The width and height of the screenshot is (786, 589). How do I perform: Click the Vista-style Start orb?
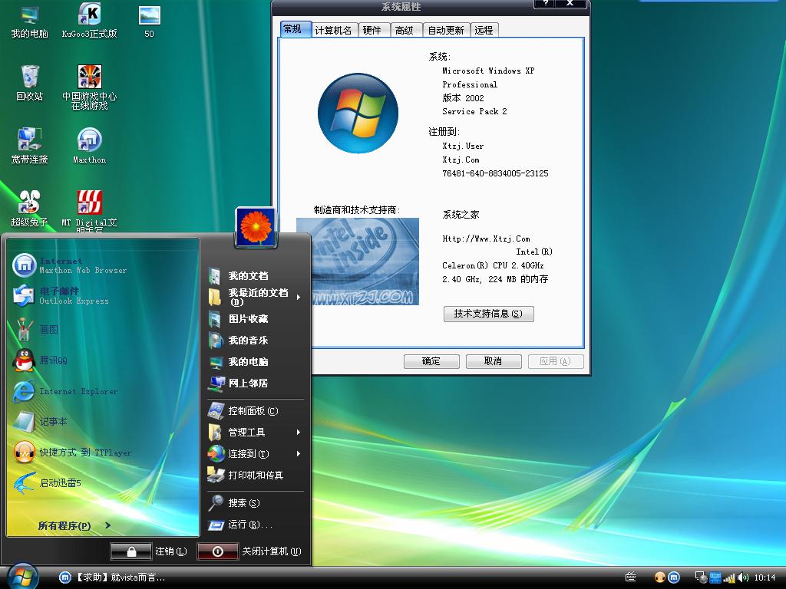coord(22,577)
